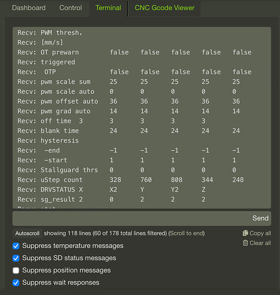Open the Dashboard tab
This screenshot has width=280, height=295.
(x=29, y=8)
